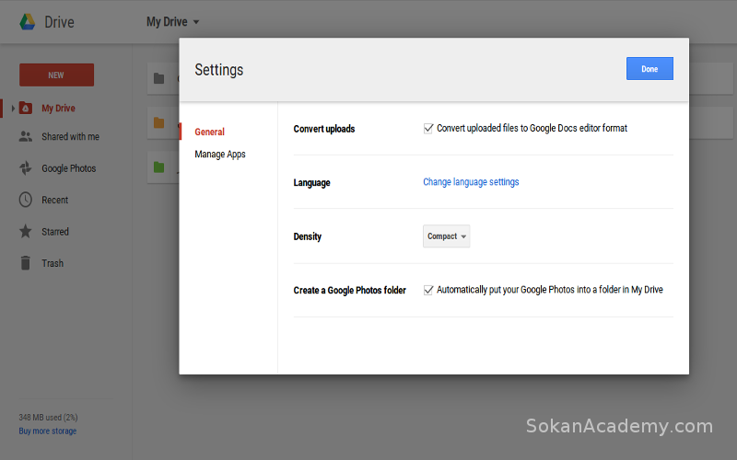Open the Compact density dropdown

point(447,236)
